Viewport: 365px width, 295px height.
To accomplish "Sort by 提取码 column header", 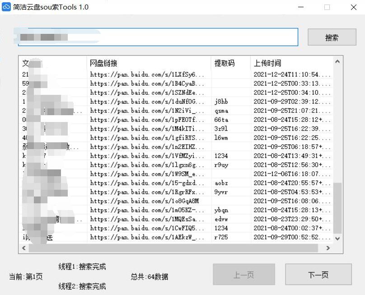I will click(x=231, y=63).
